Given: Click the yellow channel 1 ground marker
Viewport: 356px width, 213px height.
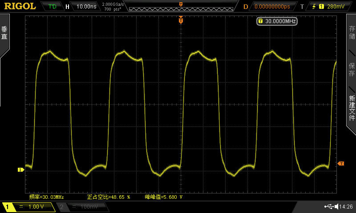Looking at the screenshot, I should pos(20,170).
